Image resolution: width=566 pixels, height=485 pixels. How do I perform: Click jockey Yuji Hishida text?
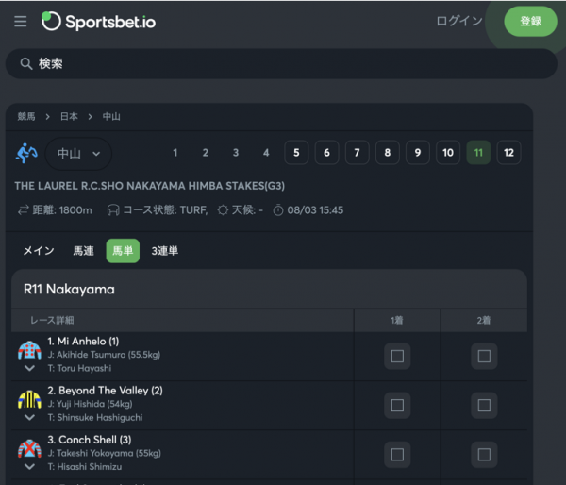point(90,404)
